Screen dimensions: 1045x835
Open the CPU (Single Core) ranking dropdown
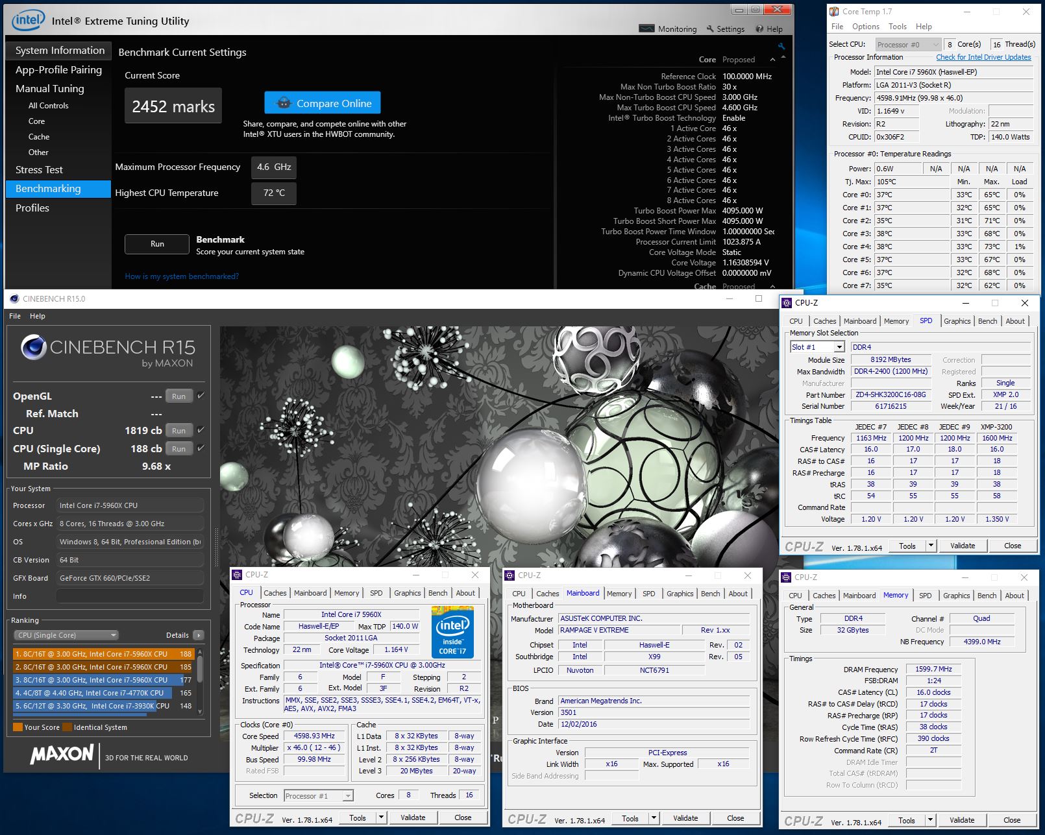click(x=66, y=635)
